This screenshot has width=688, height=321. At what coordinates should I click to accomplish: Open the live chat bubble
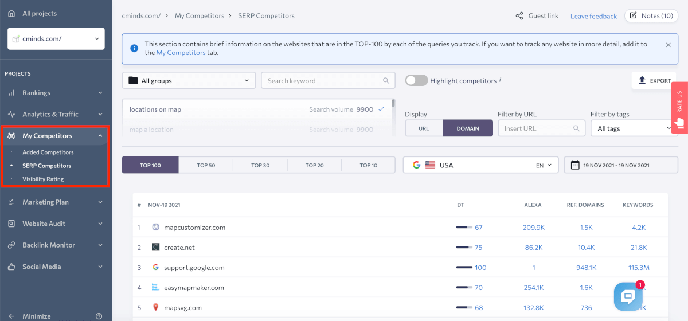628,296
